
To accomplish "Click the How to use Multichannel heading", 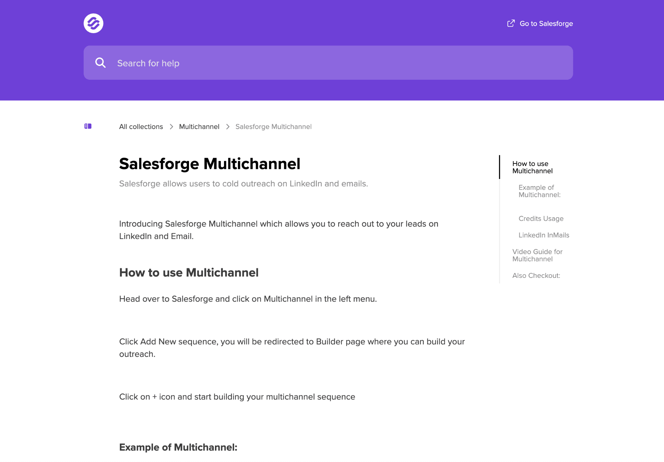I will [189, 273].
